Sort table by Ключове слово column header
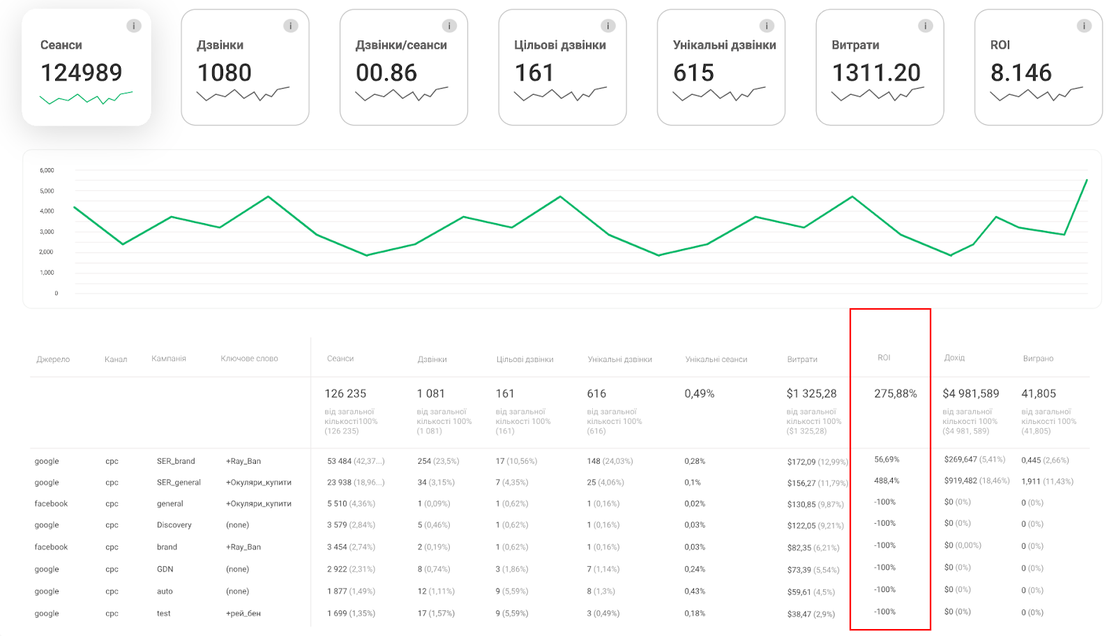This screenshot has height=636, width=1116. [x=249, y=358]
